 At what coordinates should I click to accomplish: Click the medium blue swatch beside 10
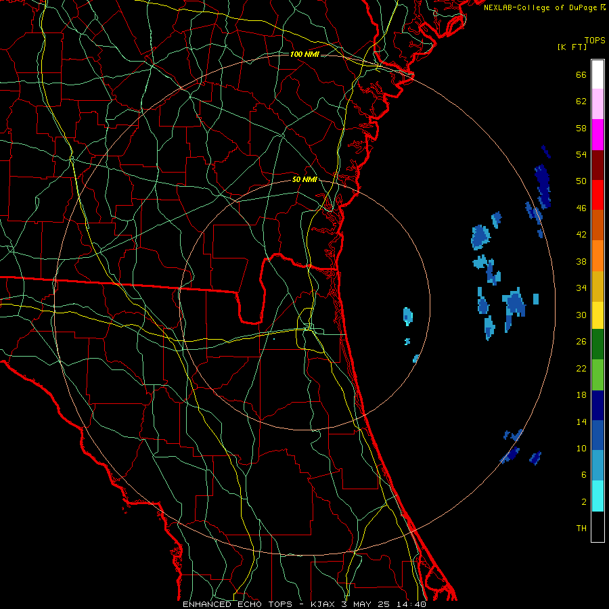point(597,435)
